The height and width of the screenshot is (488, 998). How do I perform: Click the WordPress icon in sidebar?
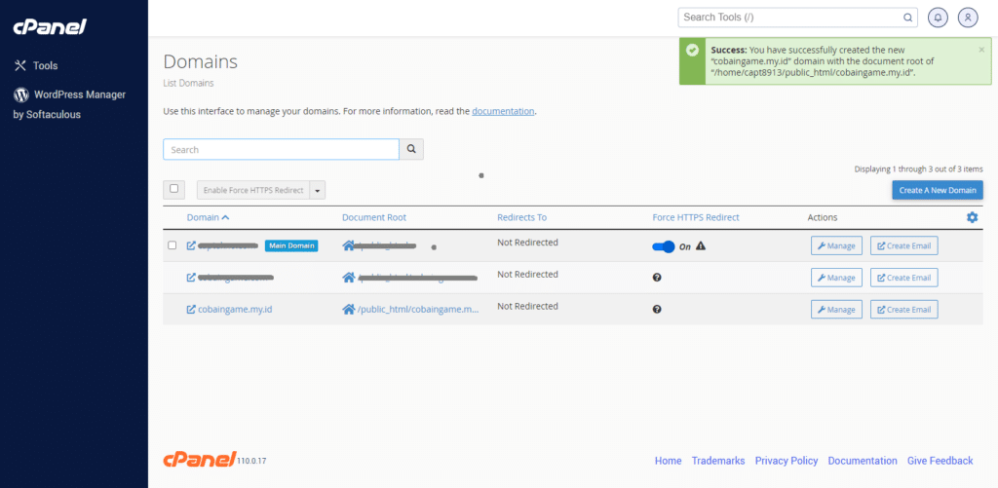click(x=21, y=94)
